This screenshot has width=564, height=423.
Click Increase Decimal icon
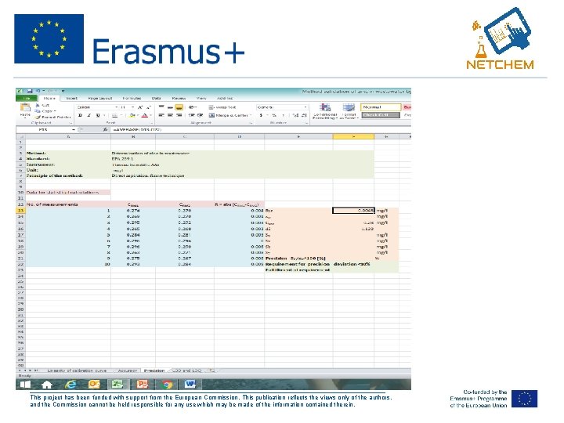[x=295, y=115]
